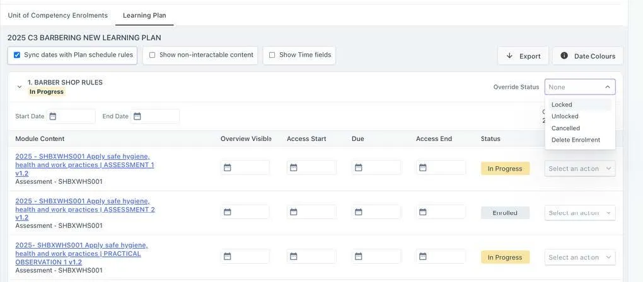Viewport: 643px width, 282px height.
Task: Open Select an action dropdown for Practical Observation 1
Action: 580,257
